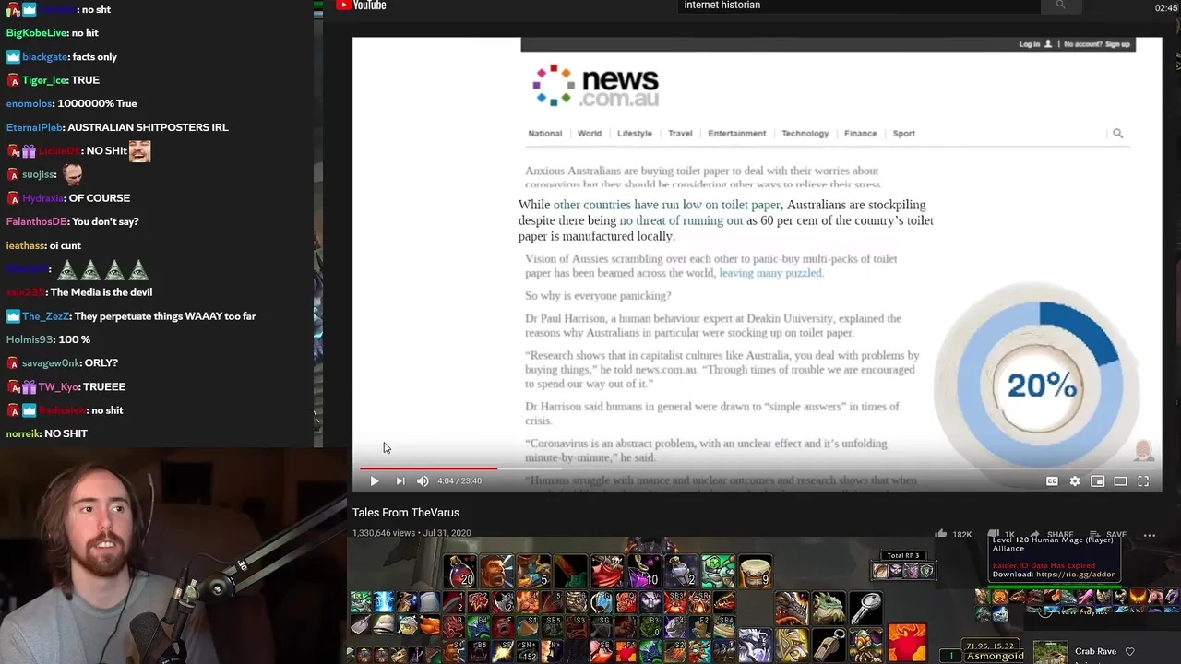Click the Asmongold name plate
1181x664 pixels.
[x=996, y=656]
